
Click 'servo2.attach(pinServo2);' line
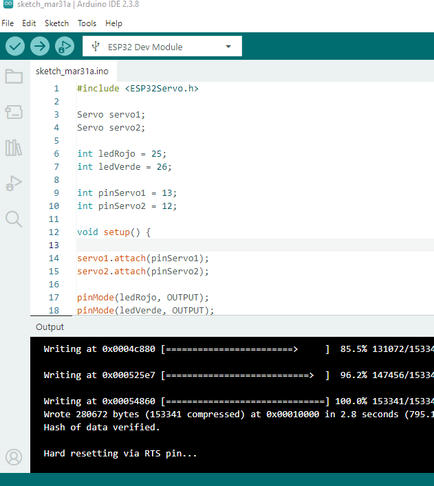pos(143,272)
